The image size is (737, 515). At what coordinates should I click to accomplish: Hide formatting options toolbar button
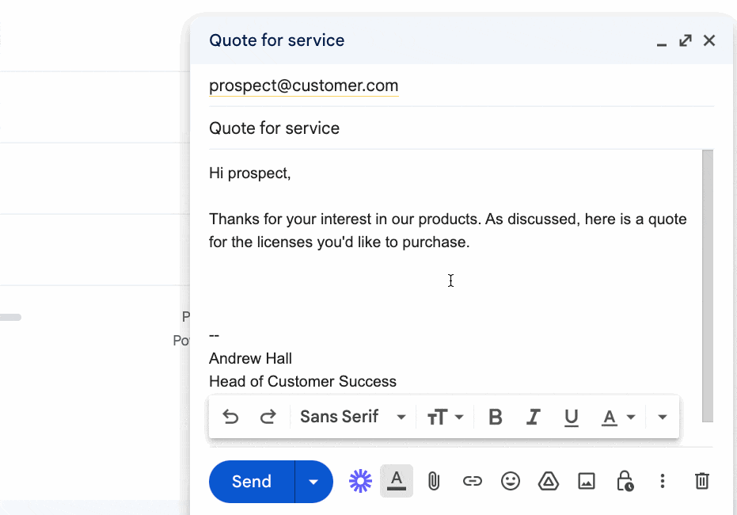click(x=397, y=481)
